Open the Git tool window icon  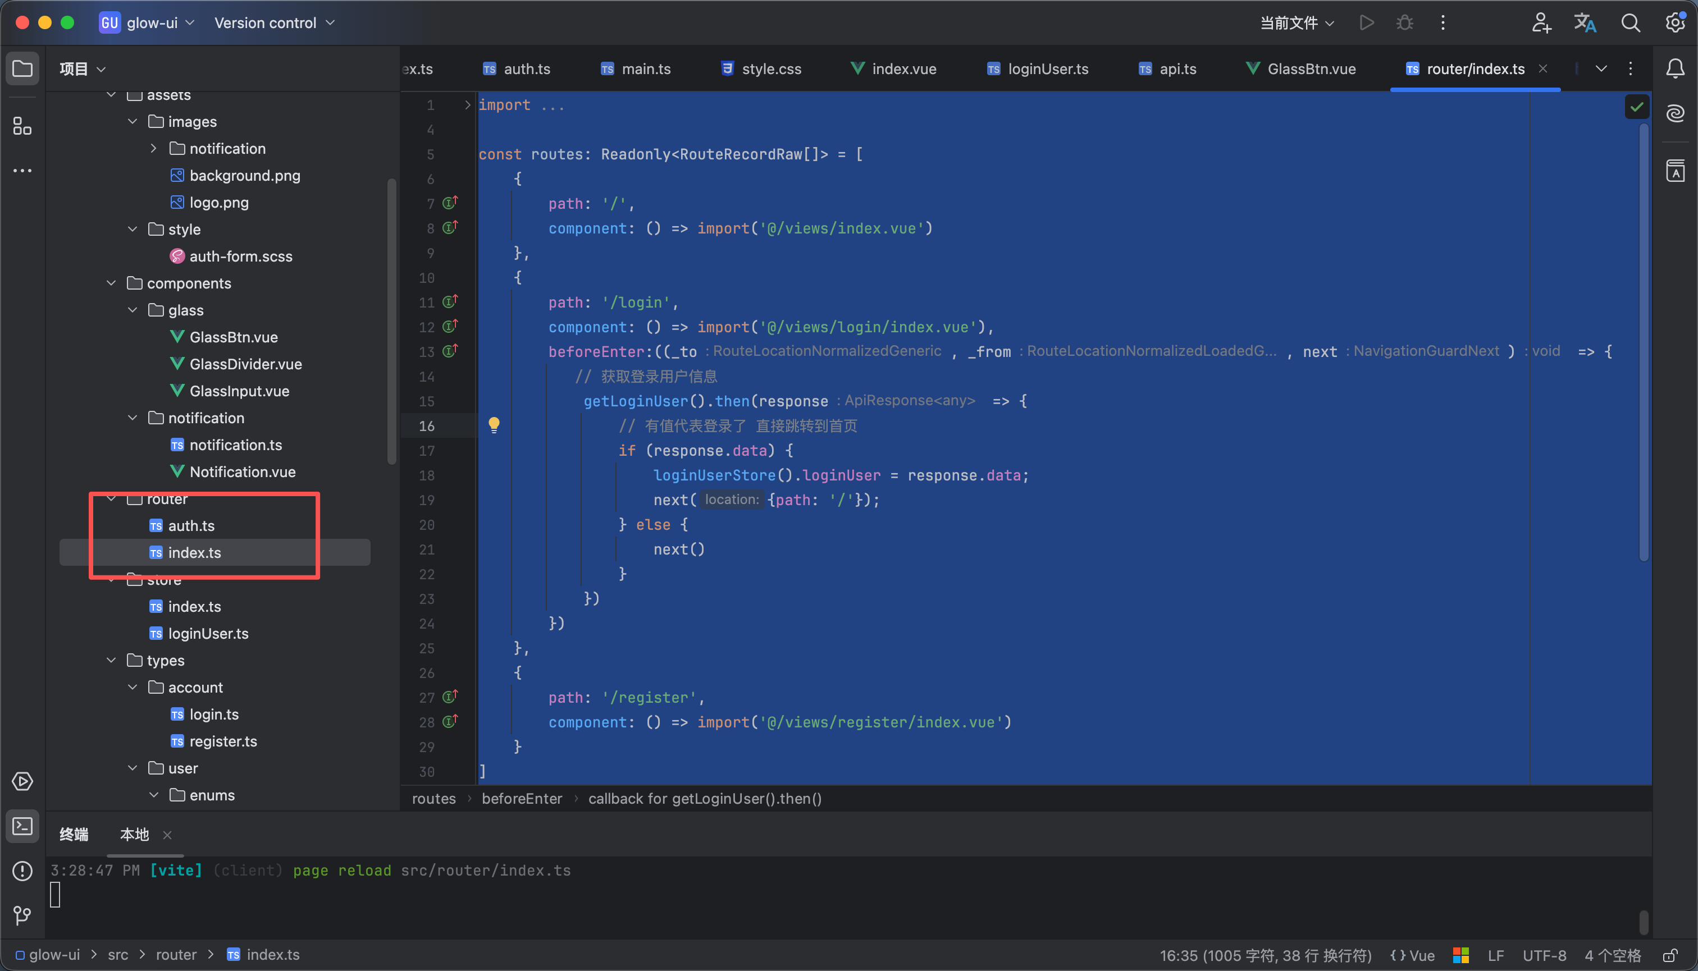[x=22, y=915]
